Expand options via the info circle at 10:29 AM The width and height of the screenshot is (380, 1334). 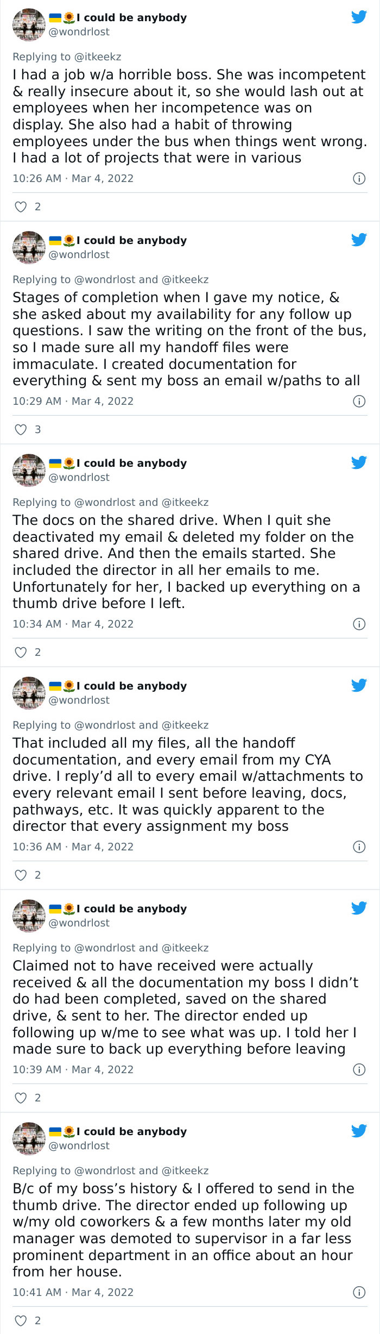359,401
